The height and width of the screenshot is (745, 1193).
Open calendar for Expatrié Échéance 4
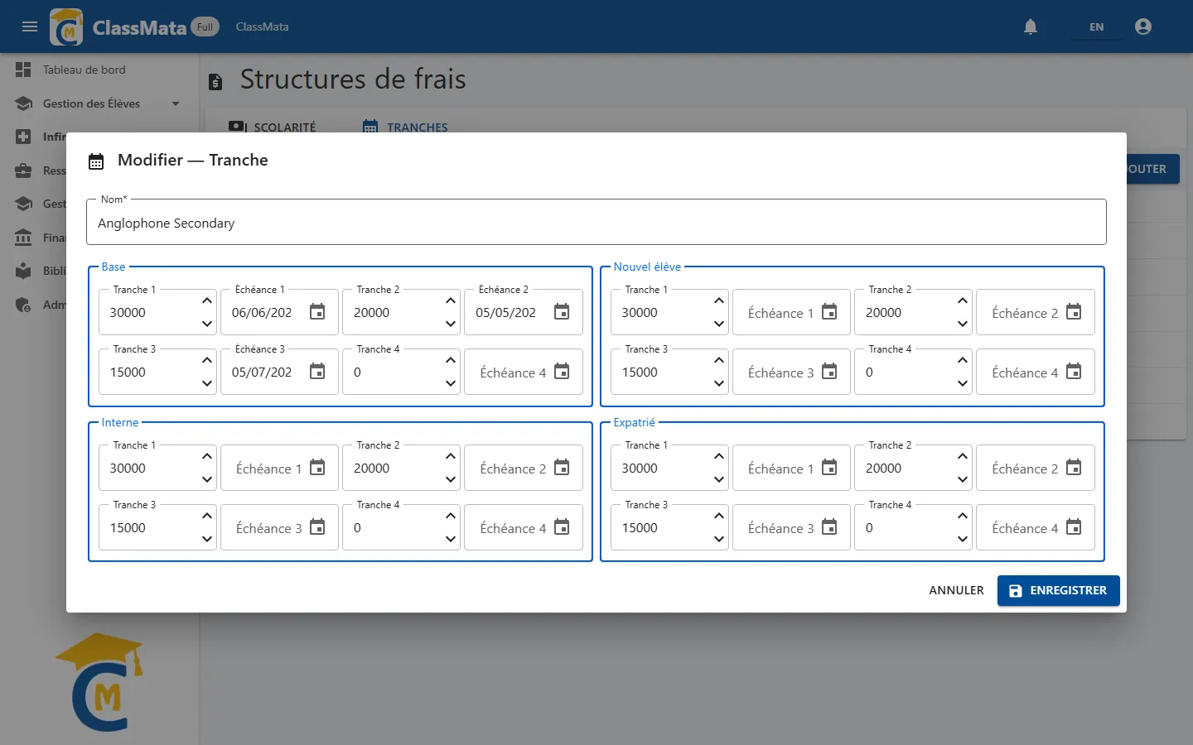(1074, 527)
